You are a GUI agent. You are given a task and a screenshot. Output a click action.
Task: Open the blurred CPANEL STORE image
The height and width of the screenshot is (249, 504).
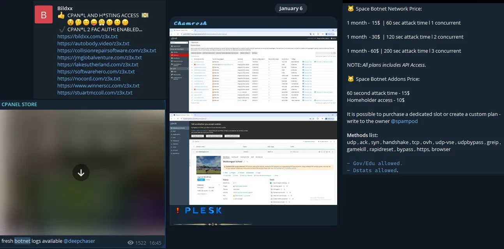[82, 172]
